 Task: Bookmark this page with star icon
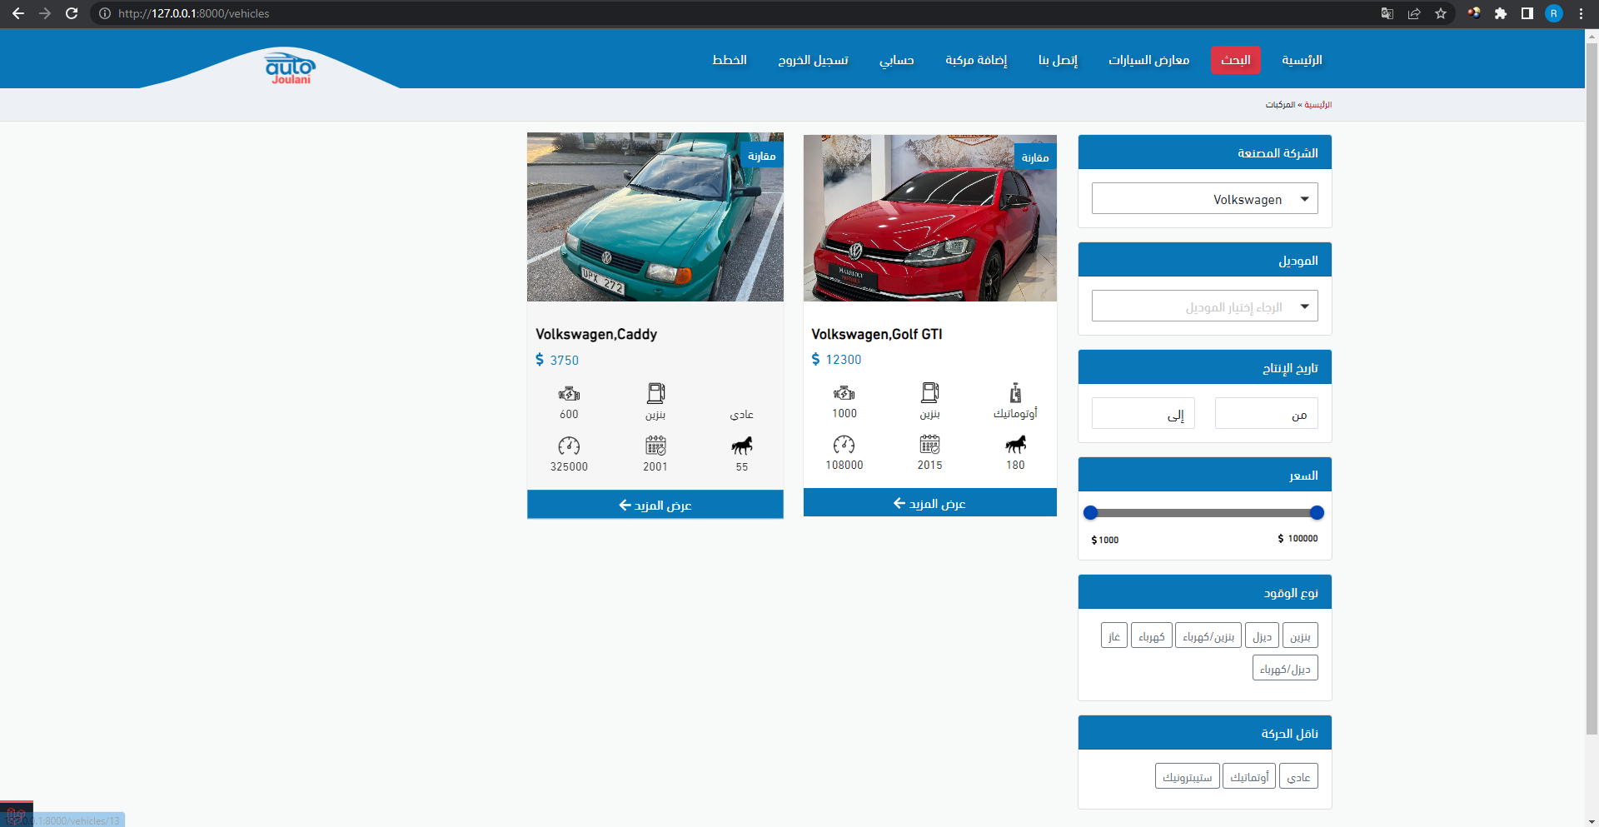[x=1441, y=13]
